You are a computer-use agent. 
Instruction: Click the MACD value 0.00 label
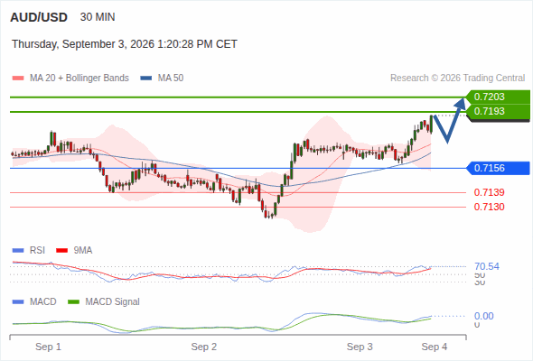point(483,316)
